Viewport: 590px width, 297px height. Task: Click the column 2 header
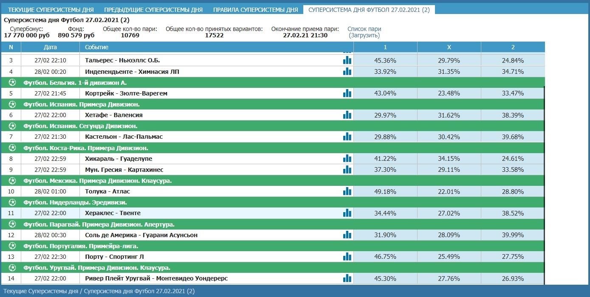tap(513, 47)
